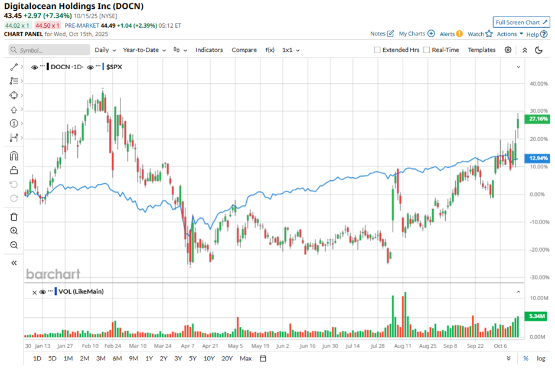This screenshot has width=555, height=377.
Task: Open the Full Screen Chart
Action: (521, 22)
